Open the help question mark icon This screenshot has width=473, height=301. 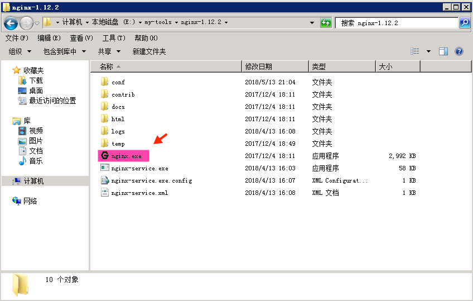[459, 51]
